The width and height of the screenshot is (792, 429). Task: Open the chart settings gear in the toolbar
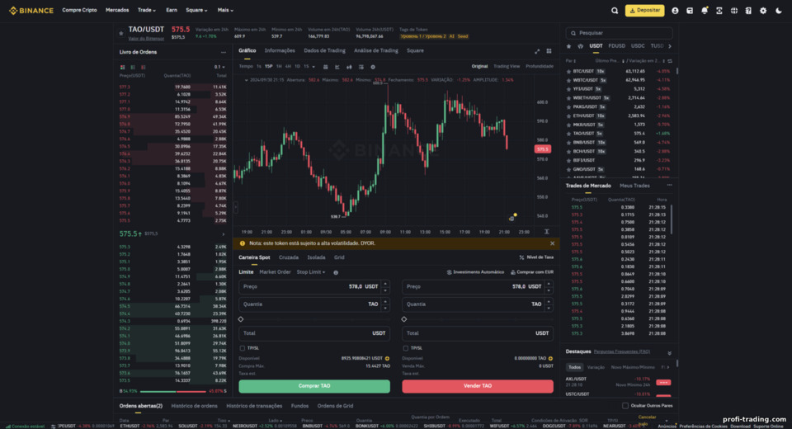[373, 67]
